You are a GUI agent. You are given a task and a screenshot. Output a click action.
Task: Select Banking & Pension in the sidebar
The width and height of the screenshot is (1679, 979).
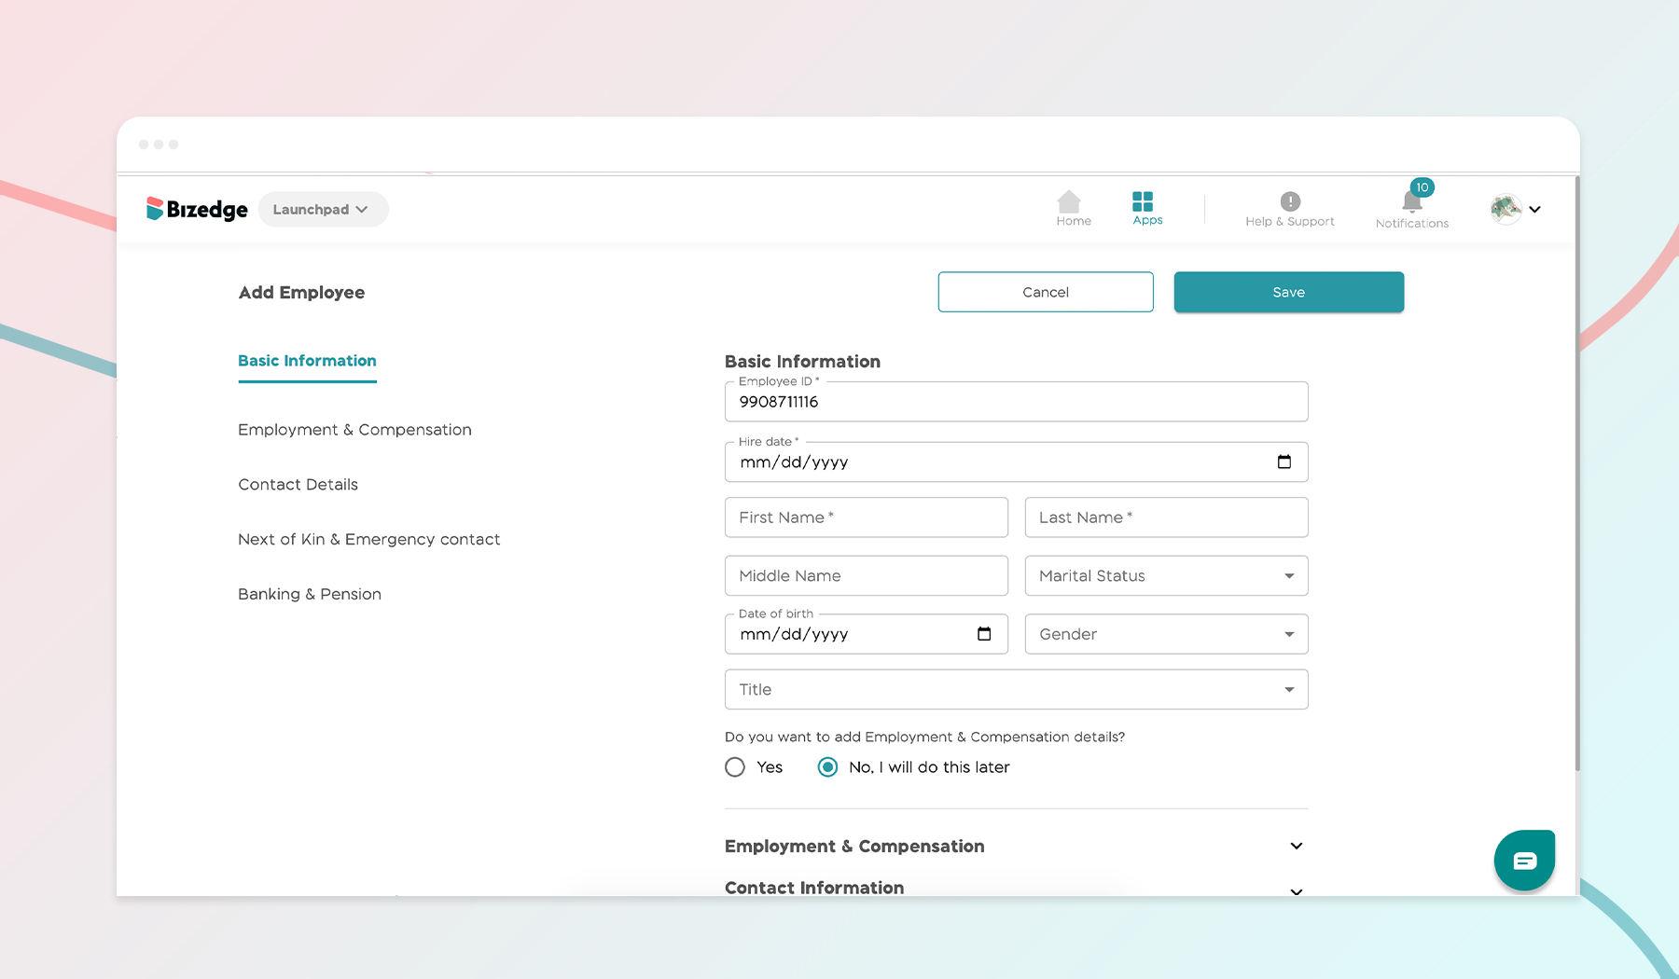click(x=309, y=593)
